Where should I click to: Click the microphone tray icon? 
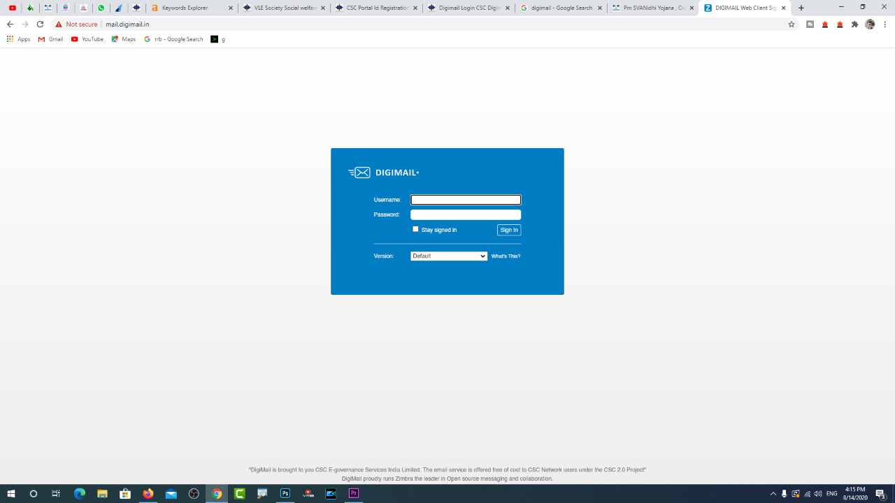(784, 494)
